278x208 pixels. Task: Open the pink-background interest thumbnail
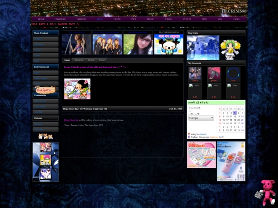pos(214,73)
